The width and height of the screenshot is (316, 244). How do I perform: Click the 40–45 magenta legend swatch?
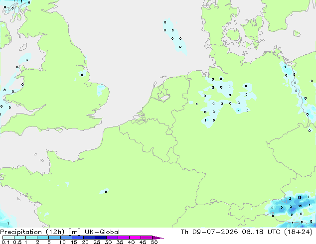(135, 238)
